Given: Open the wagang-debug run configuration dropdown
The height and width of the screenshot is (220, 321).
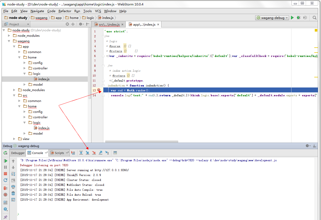Looking at the screenshot, I should coord(272,18).
